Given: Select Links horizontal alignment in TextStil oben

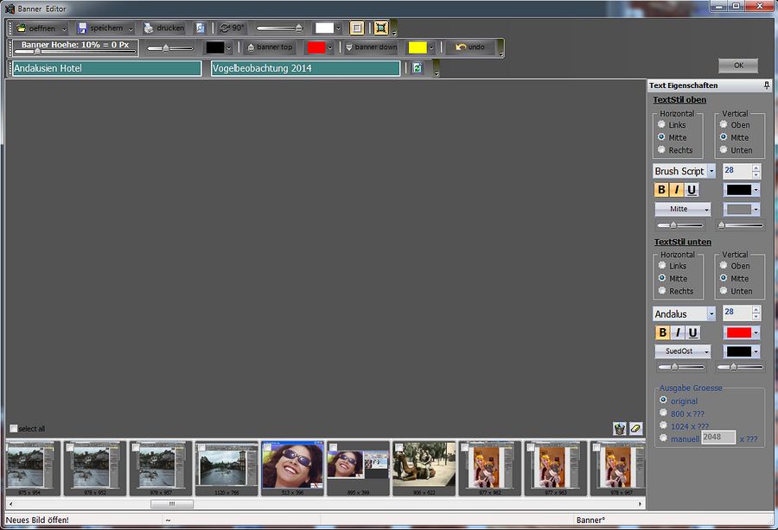Looking at the screenshot, I should 662,124.
